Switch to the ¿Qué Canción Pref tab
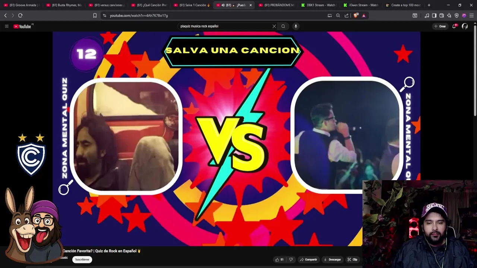This screenshot has width=477, height=268. point(149,5)
